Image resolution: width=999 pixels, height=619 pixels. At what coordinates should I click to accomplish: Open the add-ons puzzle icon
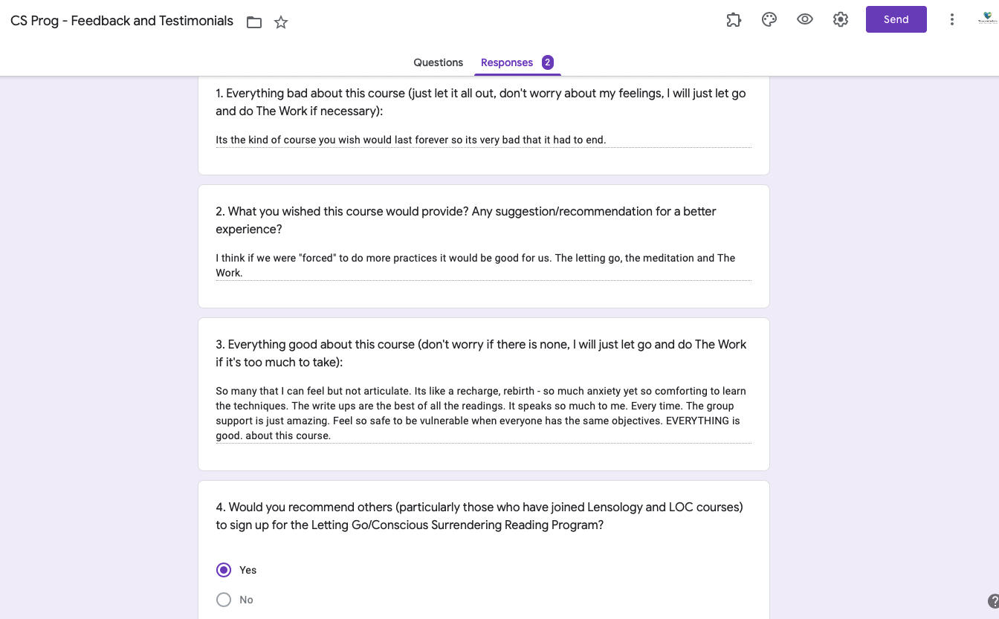tap(734, 20)
